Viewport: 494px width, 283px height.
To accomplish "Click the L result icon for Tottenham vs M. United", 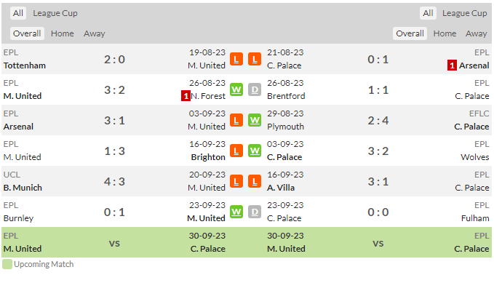I will pos(236,59).
